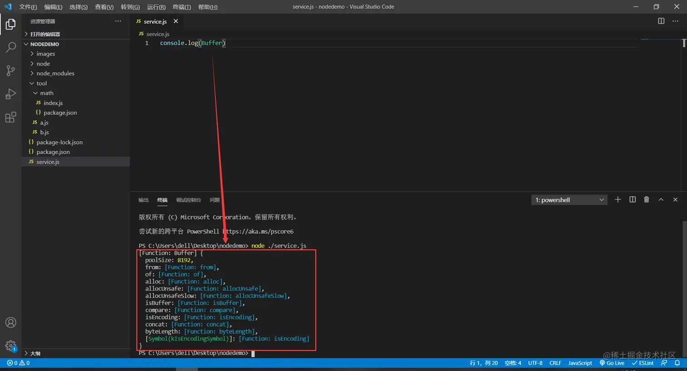Screen dimensions: 687x371
Task: Open the Manage gear settings icon
Action: coord(10,346)
